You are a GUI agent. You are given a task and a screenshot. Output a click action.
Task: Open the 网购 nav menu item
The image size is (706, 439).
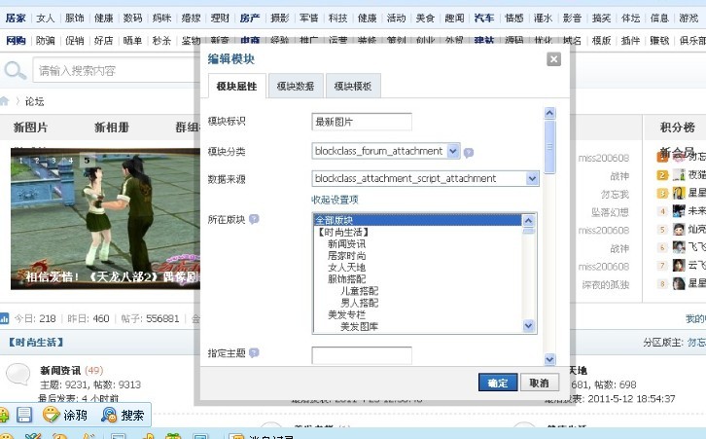coord(16,41)
